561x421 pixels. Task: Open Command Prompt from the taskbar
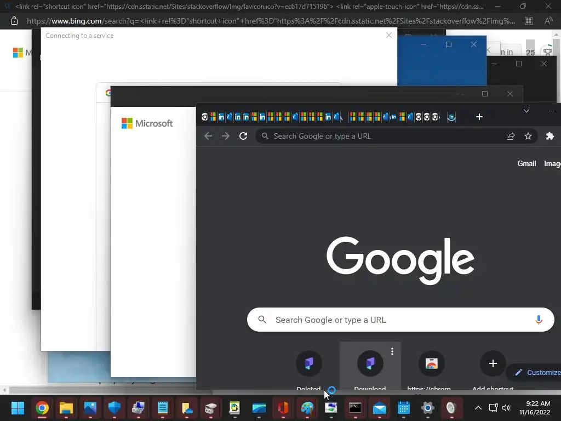click(355, 408)
